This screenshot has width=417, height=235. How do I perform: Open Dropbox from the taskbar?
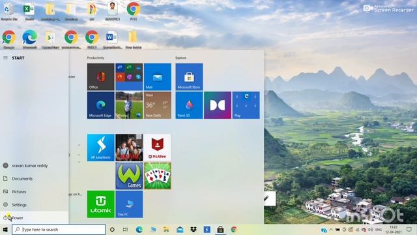[194, 229]
